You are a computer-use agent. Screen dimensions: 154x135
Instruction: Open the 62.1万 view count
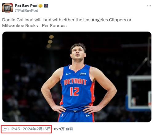tap(59, 129)
